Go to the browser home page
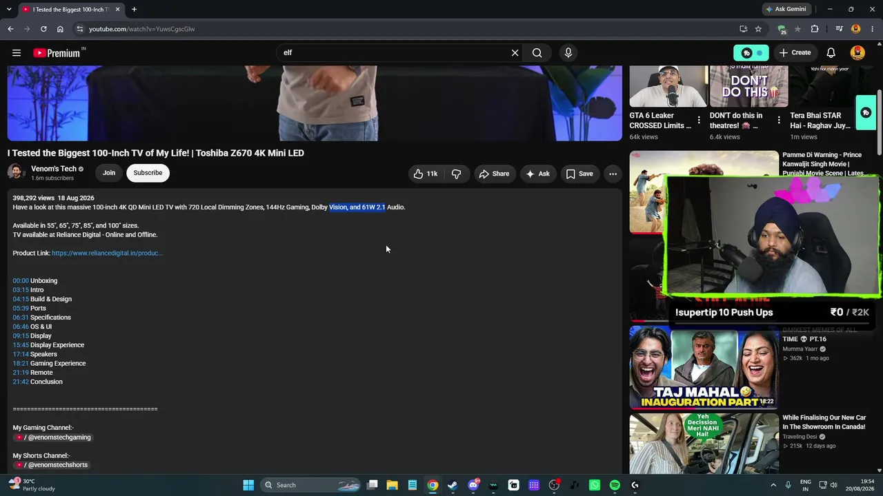This screenshot has height=496, width=883. click(60, 29)
